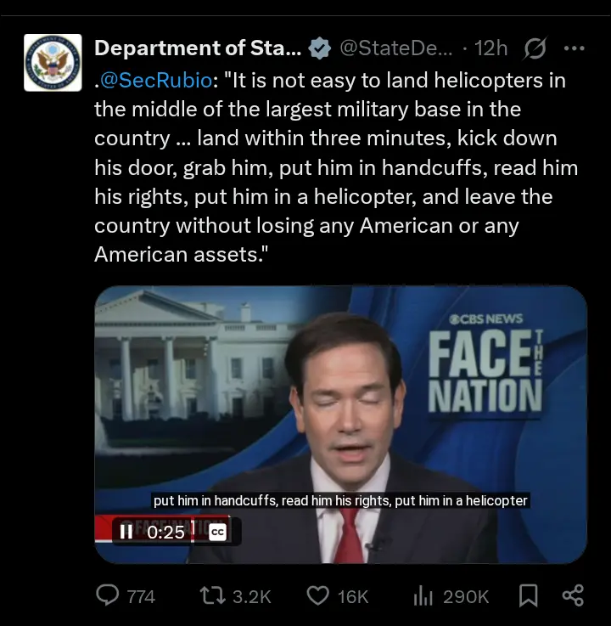Viewport: 611px width, 626px height.
Task: Click the reply speech bubble icon
Action: (108, 596)
